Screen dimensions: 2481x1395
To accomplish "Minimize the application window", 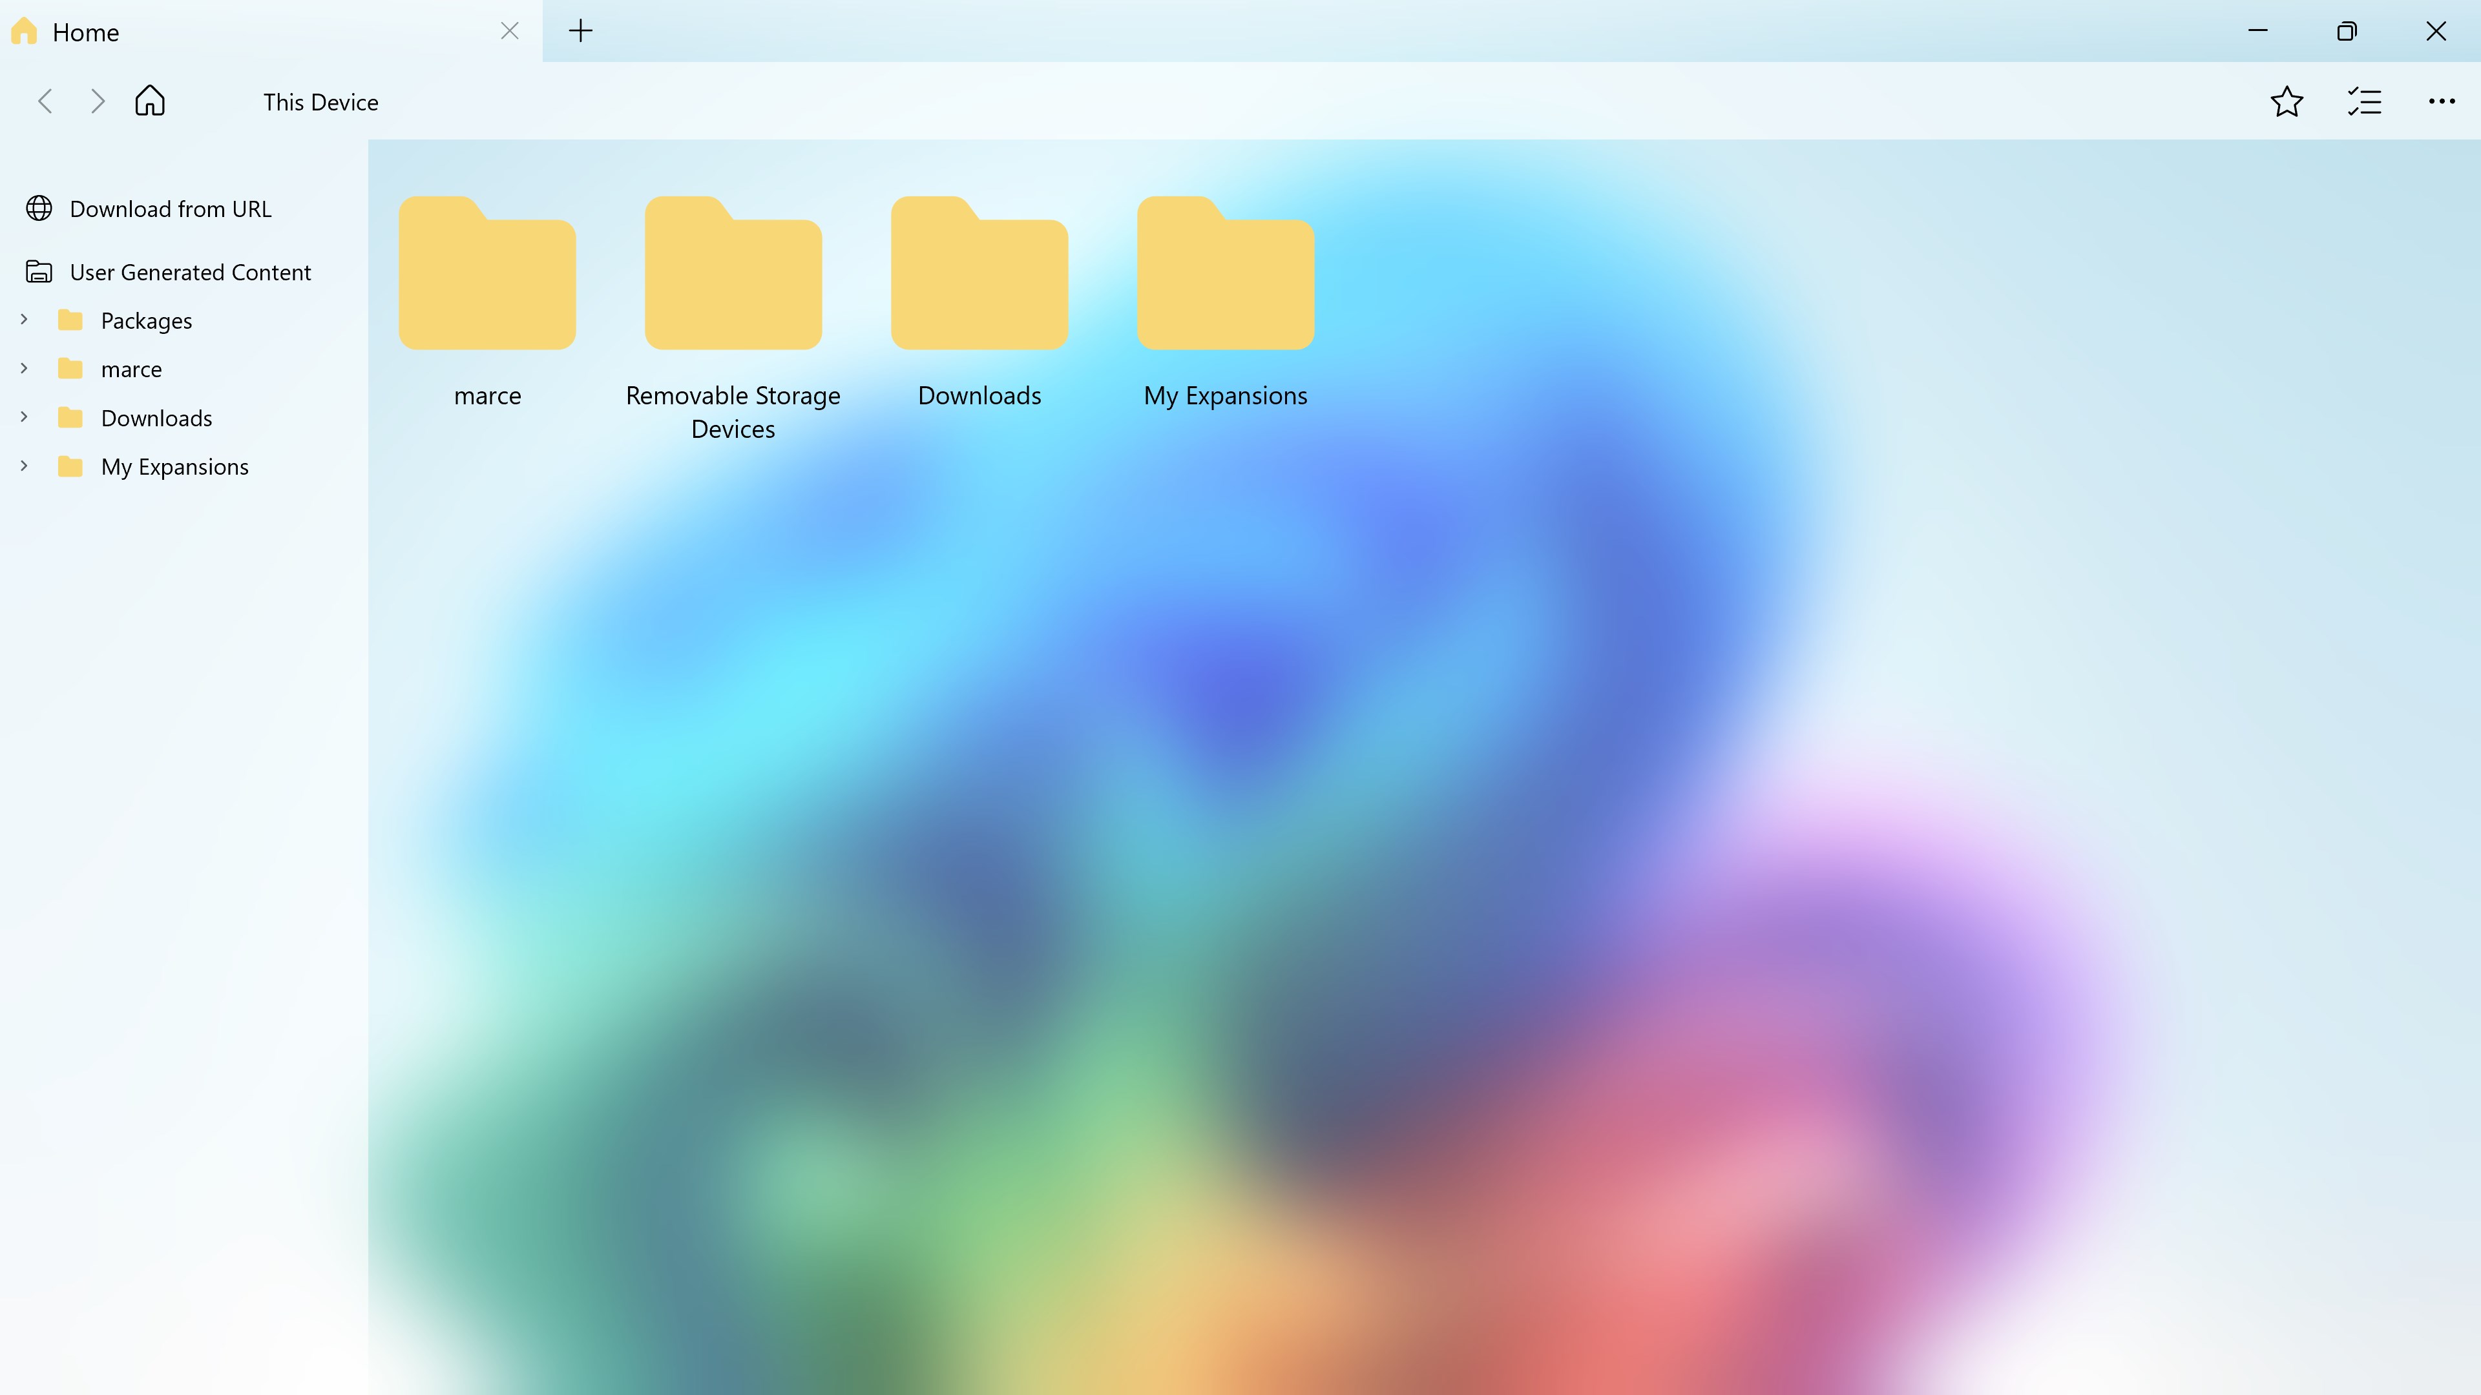I will (2257, 31).
